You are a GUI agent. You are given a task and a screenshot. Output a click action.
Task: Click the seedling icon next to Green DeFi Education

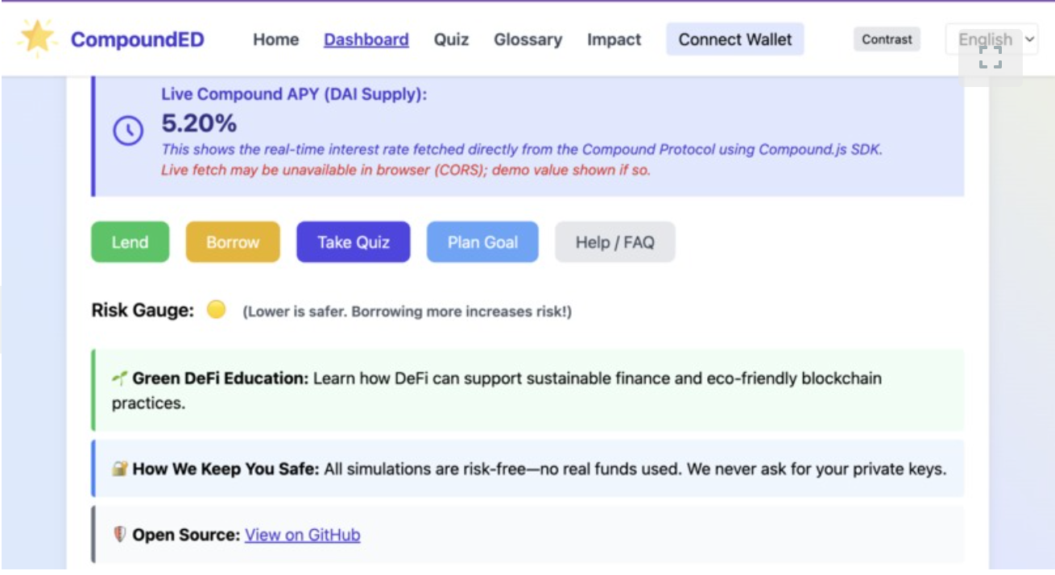[119, 378]
